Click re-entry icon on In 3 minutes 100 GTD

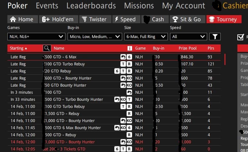[129, 92]
